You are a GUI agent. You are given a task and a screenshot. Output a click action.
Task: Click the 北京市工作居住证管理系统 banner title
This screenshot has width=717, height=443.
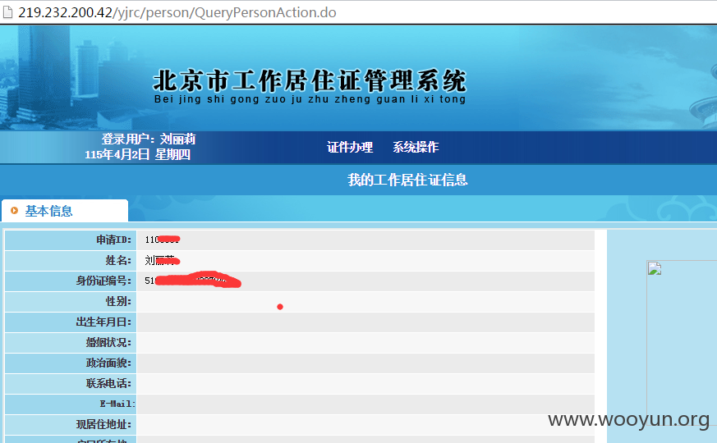[310, 80]
